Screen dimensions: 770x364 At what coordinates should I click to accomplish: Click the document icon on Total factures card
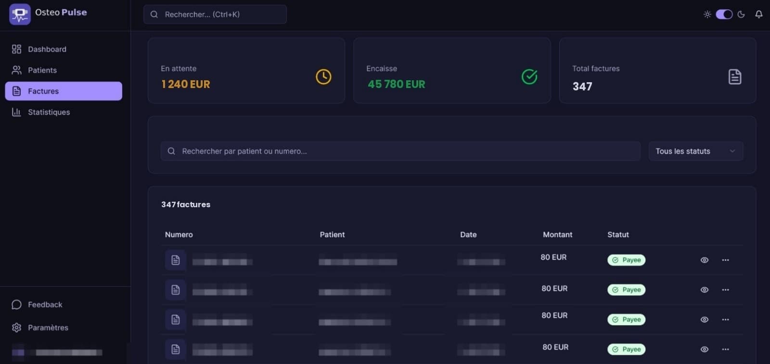click(x=734, y=77)
